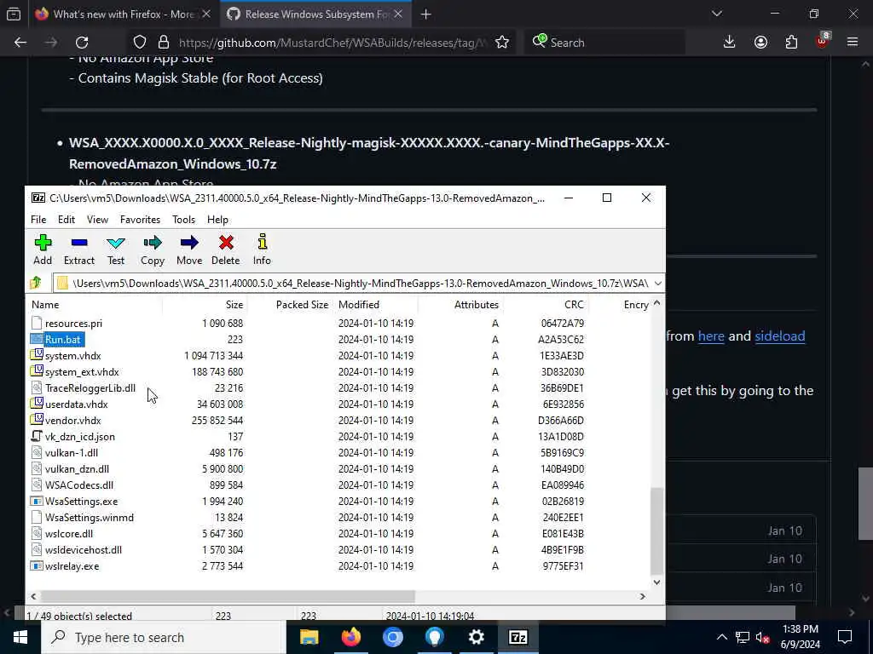Bookmark this page with the star icon

(x=502, y=43)
